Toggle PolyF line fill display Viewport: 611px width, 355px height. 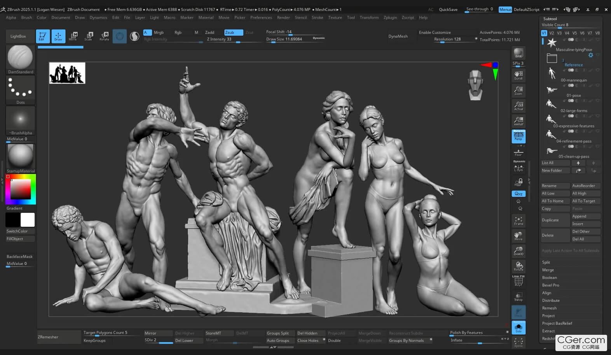tap(518, 281)
